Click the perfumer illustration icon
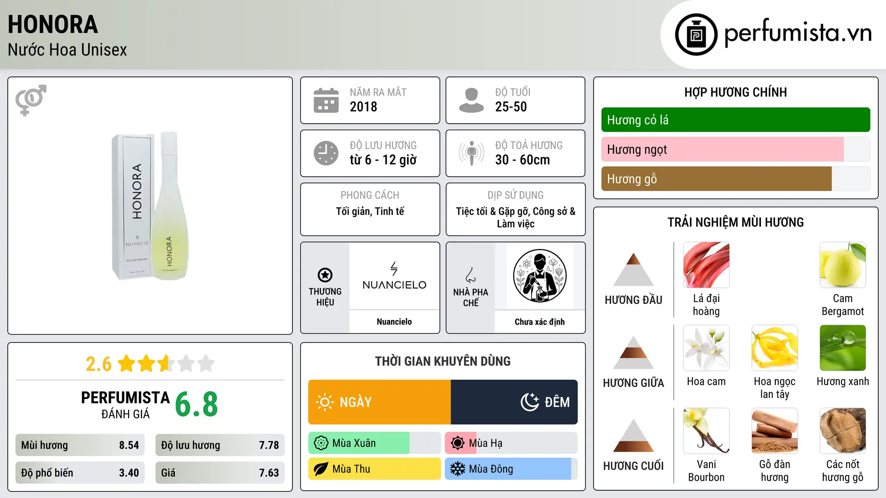Image resolution: width=886 pixels, height=498 pixels. (539, 276)
